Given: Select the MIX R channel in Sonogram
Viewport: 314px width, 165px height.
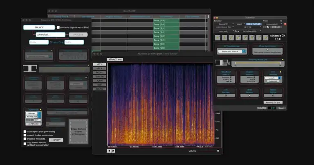Looking at the screenshot, I should (99, 68).
